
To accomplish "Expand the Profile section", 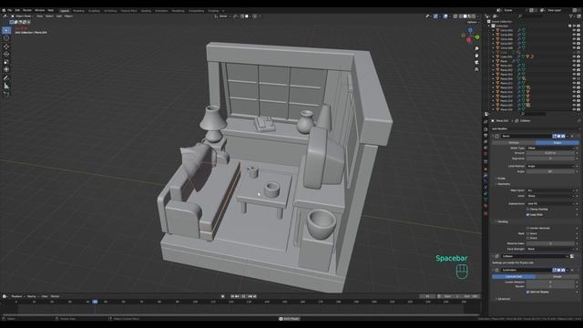I will pyautogui.click(x=500, y=179).
